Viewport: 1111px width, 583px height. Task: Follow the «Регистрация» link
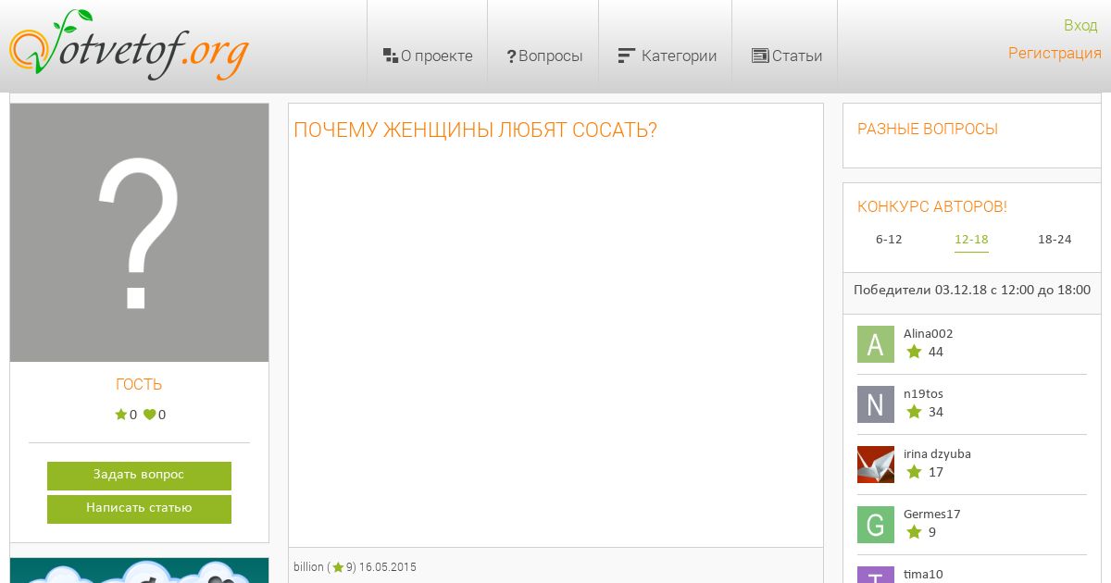point(1055,53)
